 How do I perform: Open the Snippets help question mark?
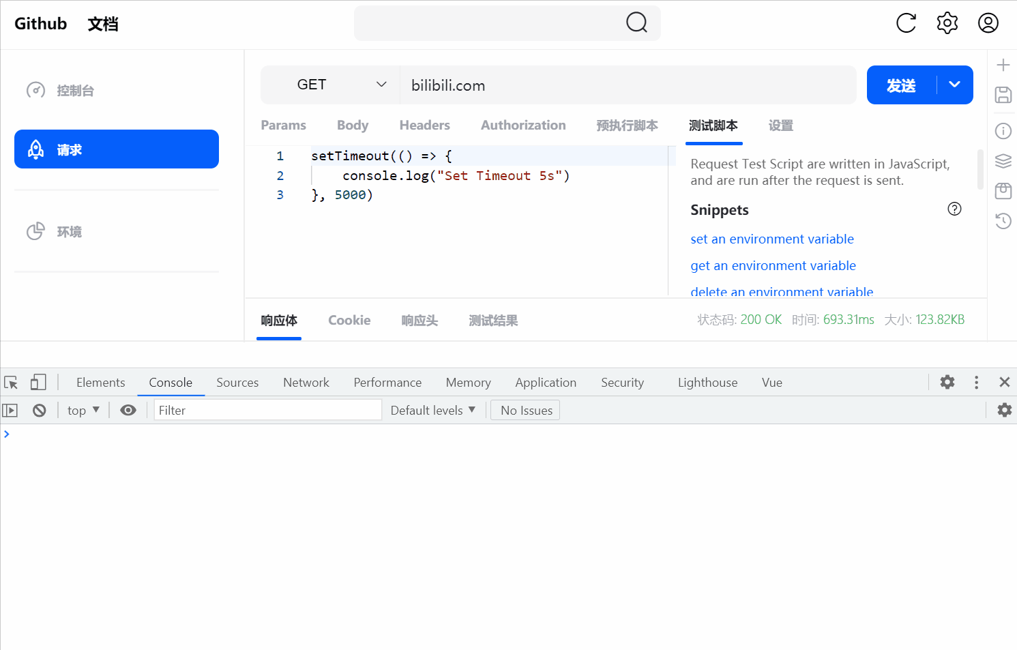pyautogui.click(x=954, y=209)
